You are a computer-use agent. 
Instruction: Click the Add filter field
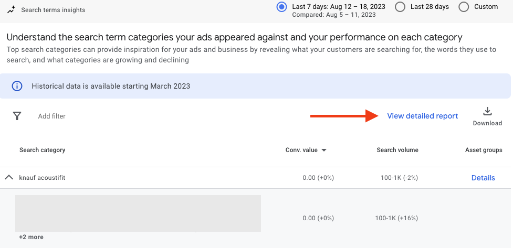(52, 116)
